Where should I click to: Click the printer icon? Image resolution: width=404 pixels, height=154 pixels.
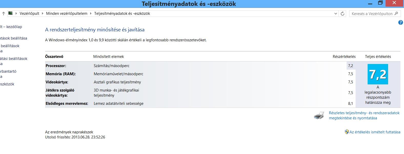pyautogui.click(x=319, y=116)
